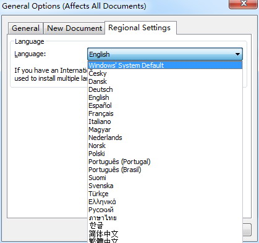
Task: Select English in the dropdown list
Action: [165, 97]
